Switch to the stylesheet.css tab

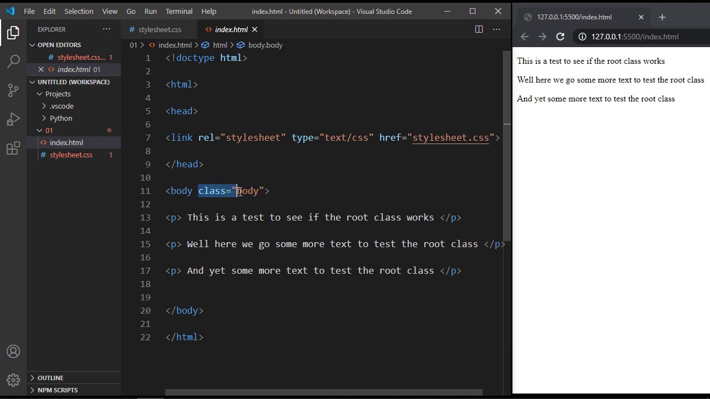point(160,29)
